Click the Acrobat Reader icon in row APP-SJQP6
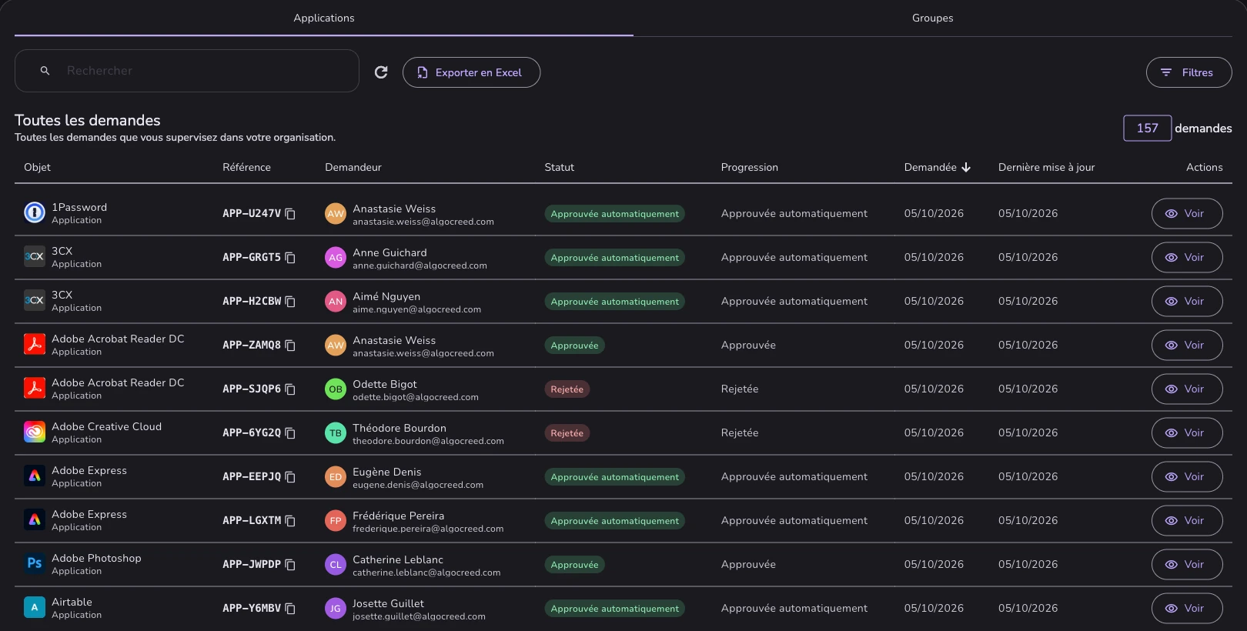Image resolution: width=1247 pixels, height=631 pixels. pos(35,388)
